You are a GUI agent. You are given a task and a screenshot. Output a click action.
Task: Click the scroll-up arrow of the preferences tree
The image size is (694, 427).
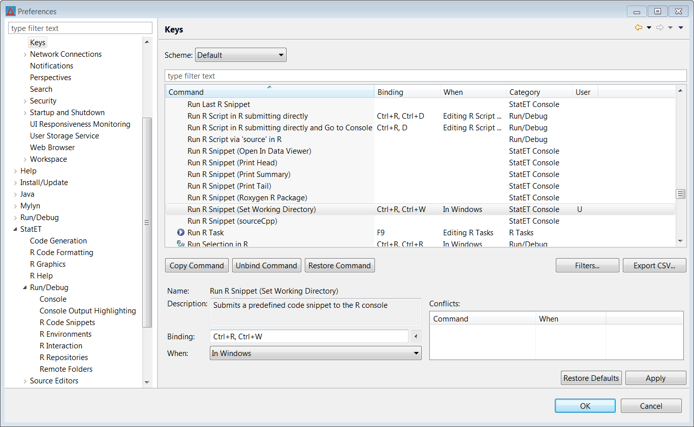147,42
